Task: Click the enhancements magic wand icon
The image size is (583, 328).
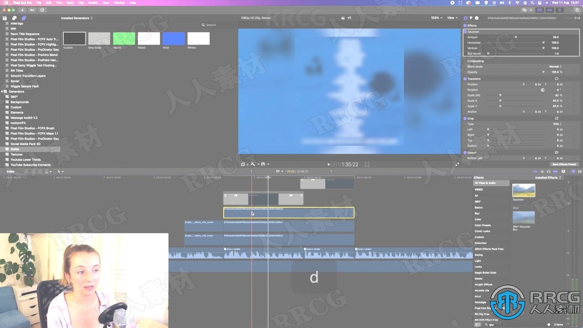Action: pyautogui.click(x=253, y=164)
